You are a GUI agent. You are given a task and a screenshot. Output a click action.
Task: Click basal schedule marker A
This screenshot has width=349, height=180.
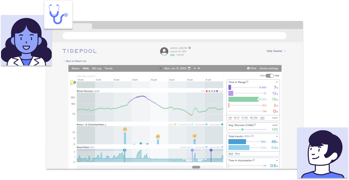click(x=125, y=150)
